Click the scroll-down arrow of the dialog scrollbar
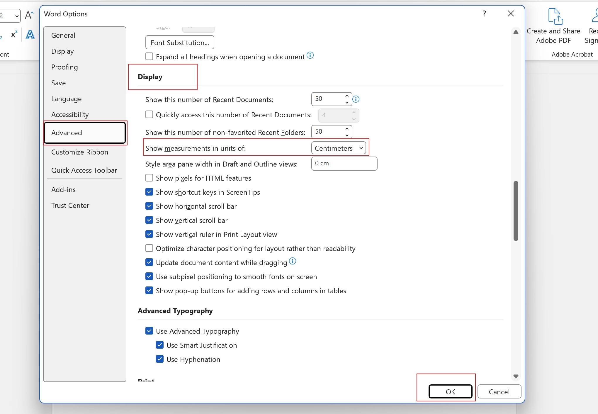The image size is (598, 414). click(x=516, y=376)
